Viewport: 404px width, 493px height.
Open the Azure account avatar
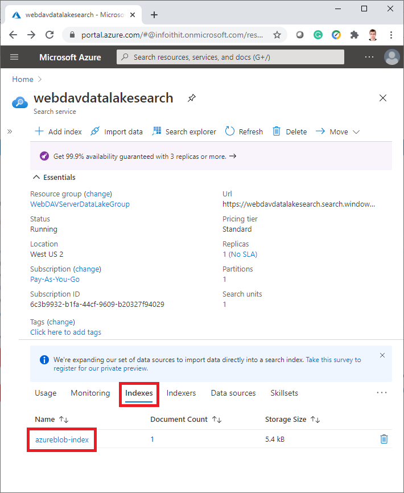[x=391, y=57]
